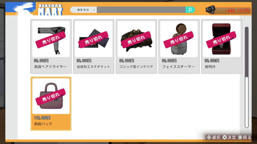Click the 売り切れ banner on hair dryer
The width and height of the screenshot is (257, 144).
point(51,40)
